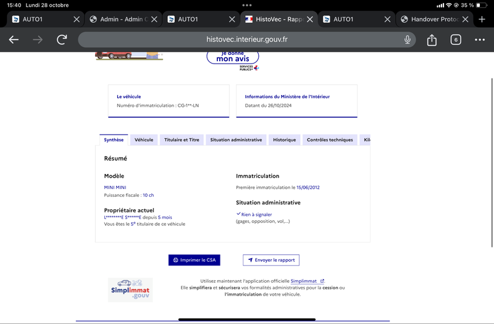Click the 10 ch fiscal power value
The height and width of the screenshot is (324, 494).
coord(148,195)
